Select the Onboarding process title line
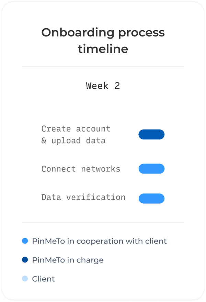This screenshot has height=302, width=206. point(103,33)
